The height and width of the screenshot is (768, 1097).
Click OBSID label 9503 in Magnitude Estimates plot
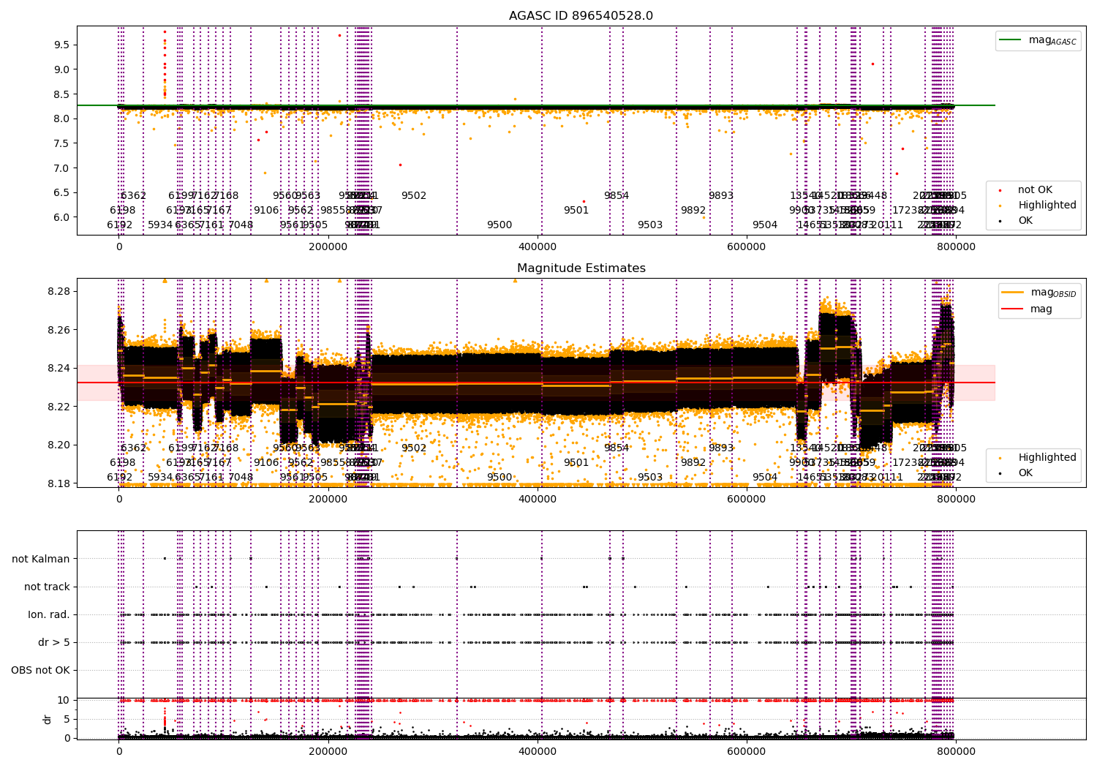pyautogui.click(x=650, y=478)
